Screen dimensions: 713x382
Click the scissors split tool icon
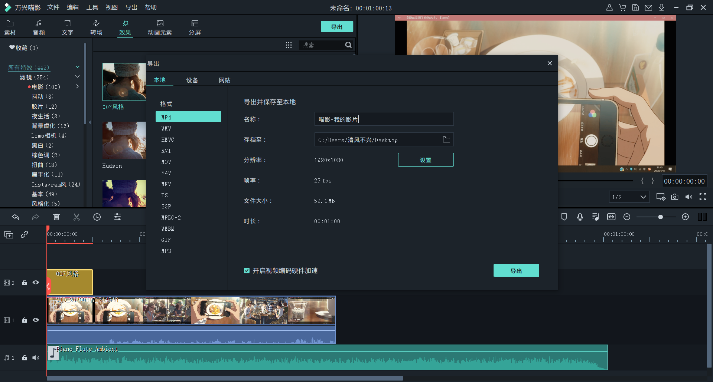pos(76,217)
